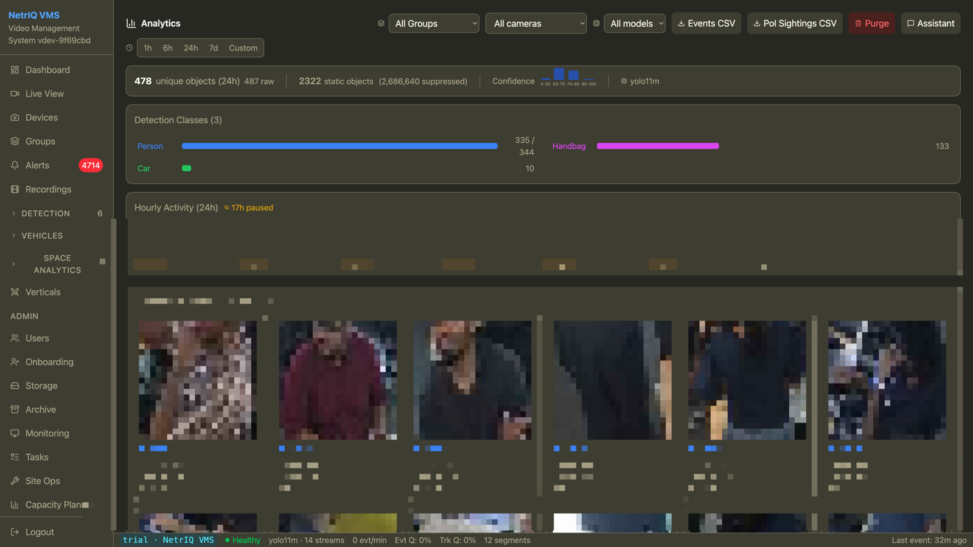Click the Onboarding user-plus icon
The height and width of the screenshot is (547, 973).
tap(15, 362)
